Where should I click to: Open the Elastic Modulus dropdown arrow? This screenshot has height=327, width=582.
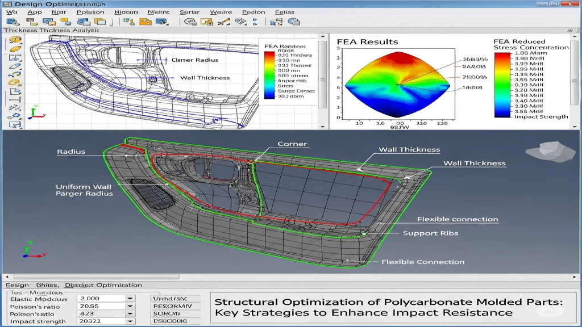(x=131, y=299)
